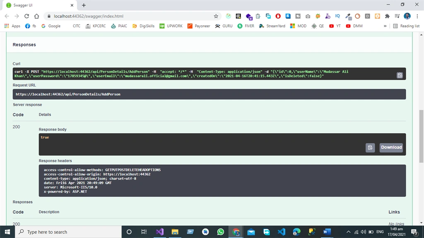The height and width of the screenshot is (238, 424).
Task: Open the StreamYard bookmark
Action: [272, 26]
